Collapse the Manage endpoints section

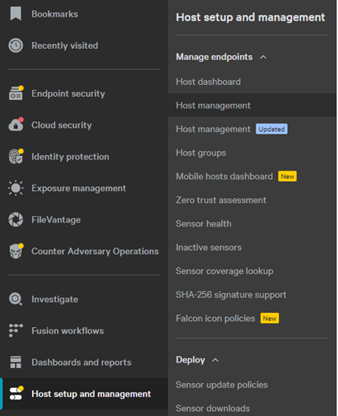[x=263, y=57]
